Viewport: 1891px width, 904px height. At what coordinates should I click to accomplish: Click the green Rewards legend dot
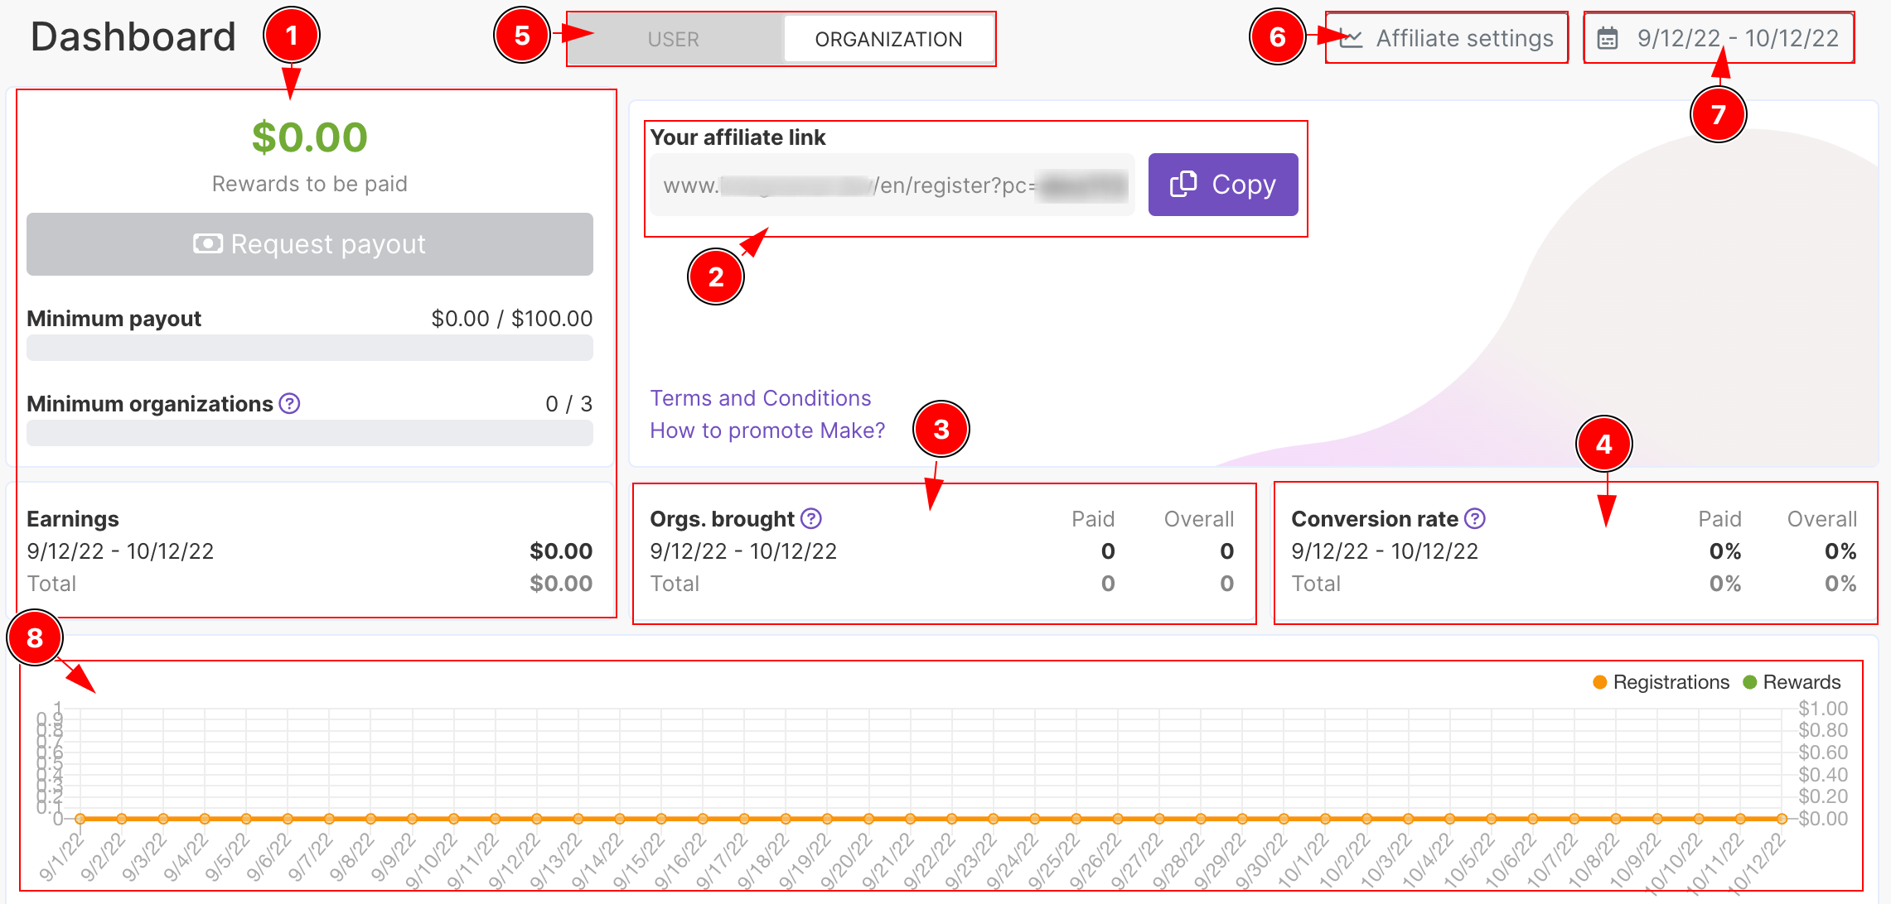click(x=1750, y=682)
